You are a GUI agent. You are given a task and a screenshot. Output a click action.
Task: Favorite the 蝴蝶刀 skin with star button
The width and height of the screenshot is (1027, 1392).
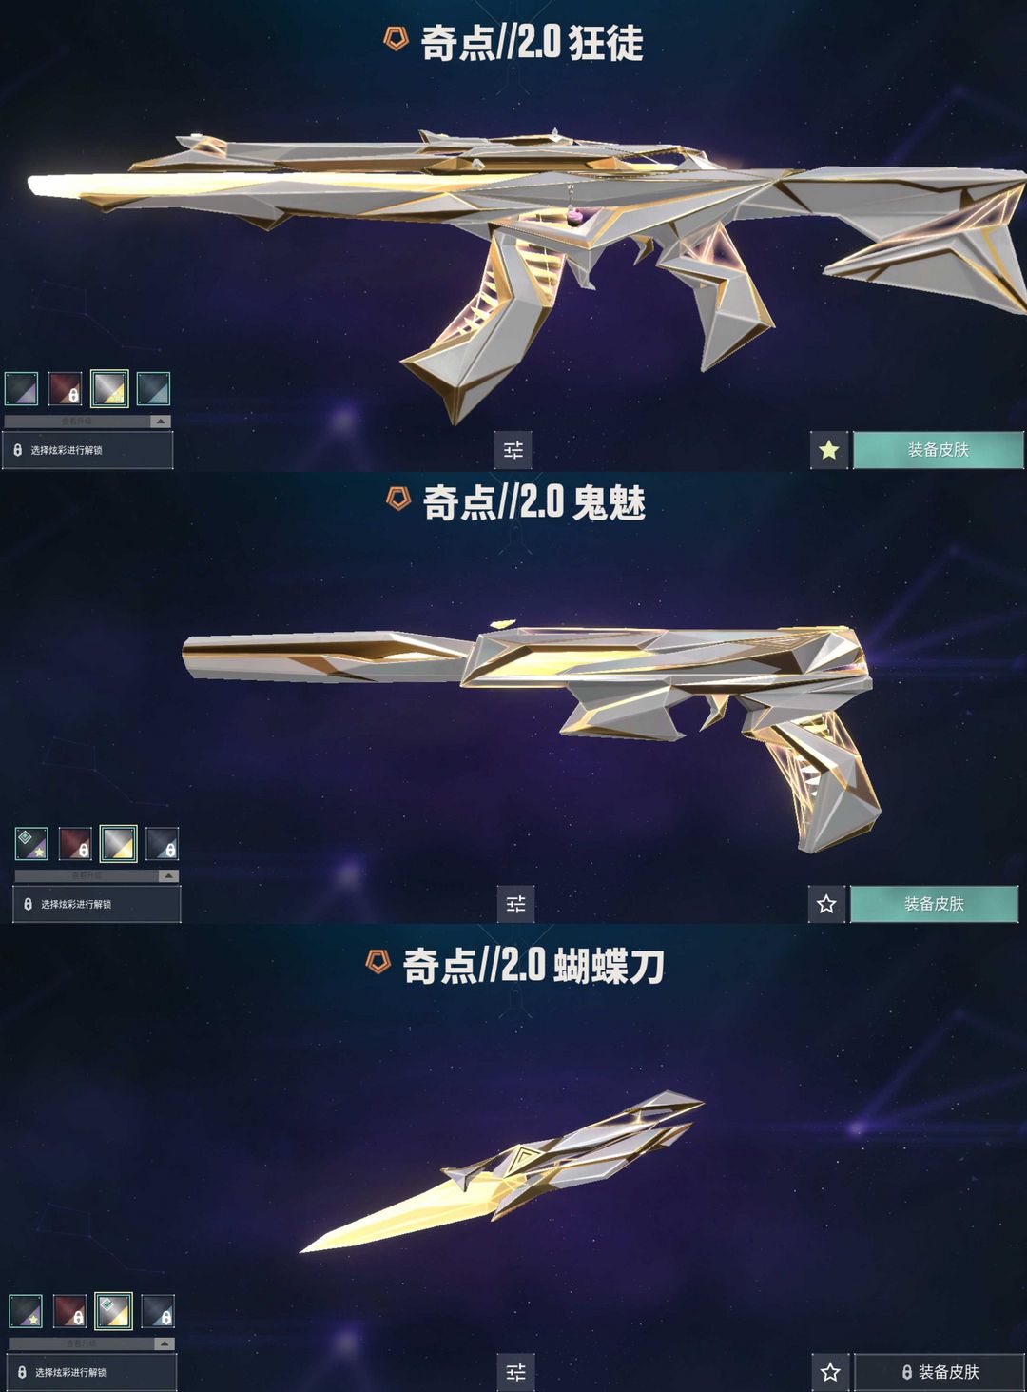click(x=830, y=1372)
